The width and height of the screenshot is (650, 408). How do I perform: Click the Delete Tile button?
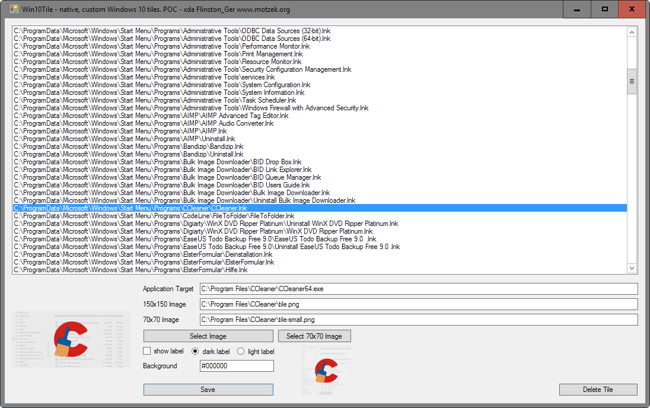(x=598, y=390)
